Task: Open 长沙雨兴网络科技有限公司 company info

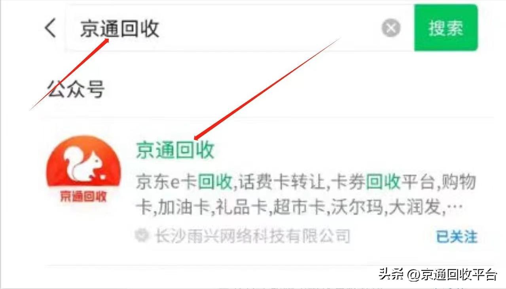Action: pyautogui.click(x=252, y=236)
